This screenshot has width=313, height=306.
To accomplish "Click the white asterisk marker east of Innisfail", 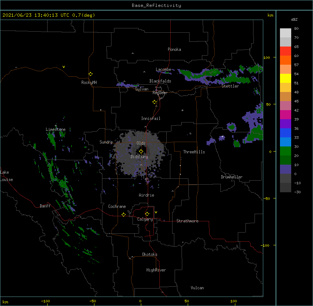I will tap(182, 110).
